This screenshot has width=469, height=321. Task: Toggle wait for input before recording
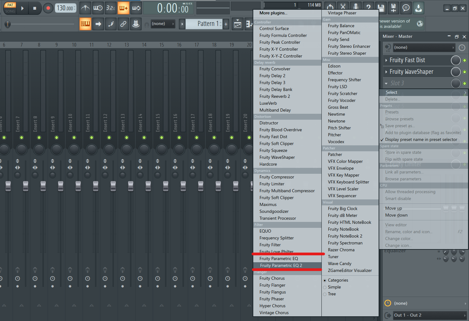[98, 8]
